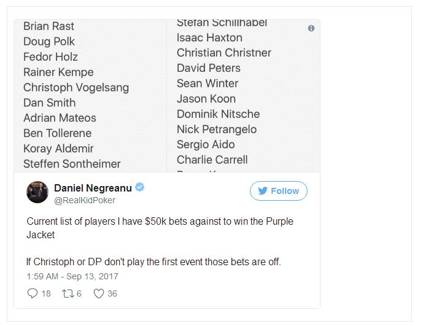Image resolution: width=423 pixels, height=326 pixels.
Task: Click the second tweet line about Christoph
Action: point(153,262)
